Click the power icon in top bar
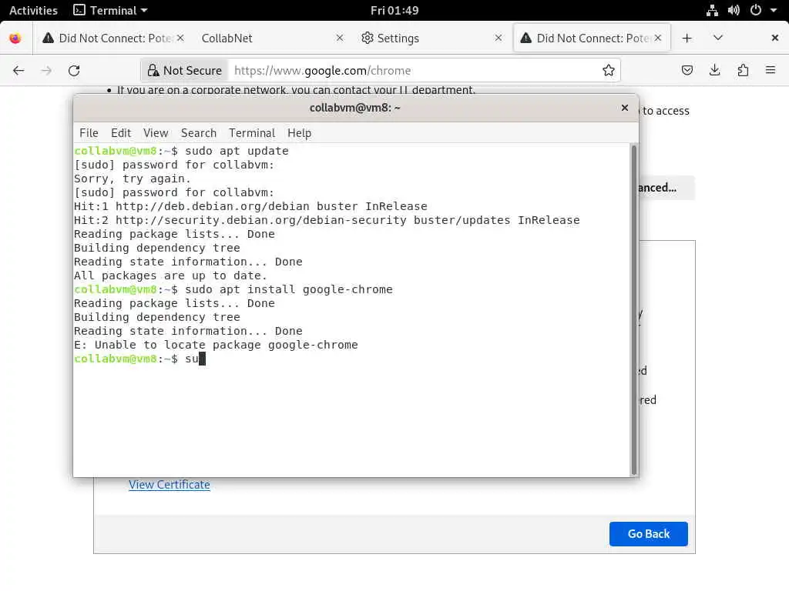The height and width of the screenshot is (591, 789). point(756,10)
